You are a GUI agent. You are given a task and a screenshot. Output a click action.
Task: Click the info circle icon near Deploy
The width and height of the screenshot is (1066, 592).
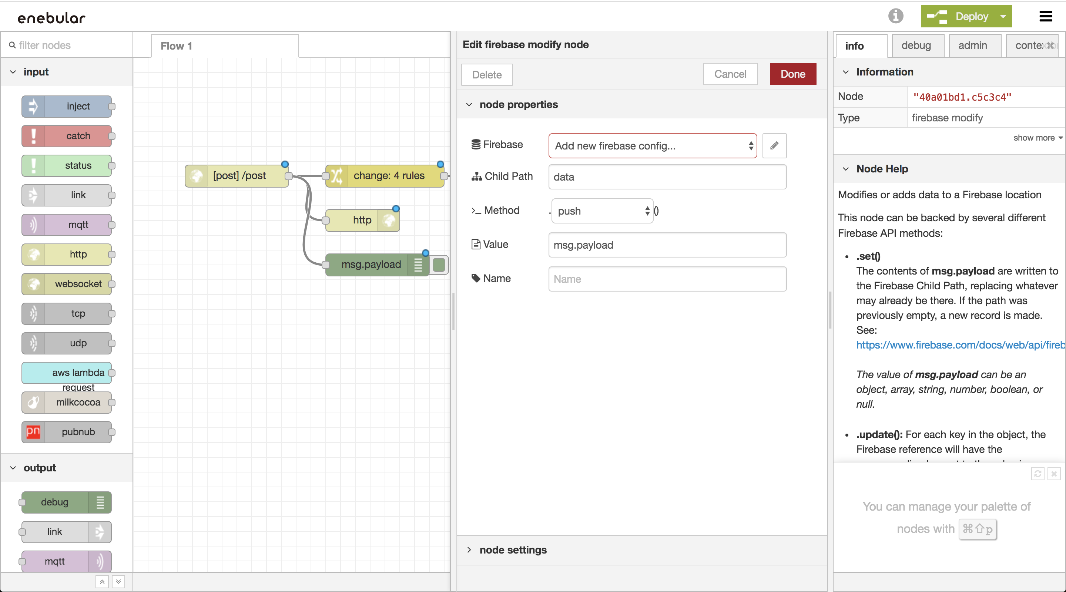895,16
